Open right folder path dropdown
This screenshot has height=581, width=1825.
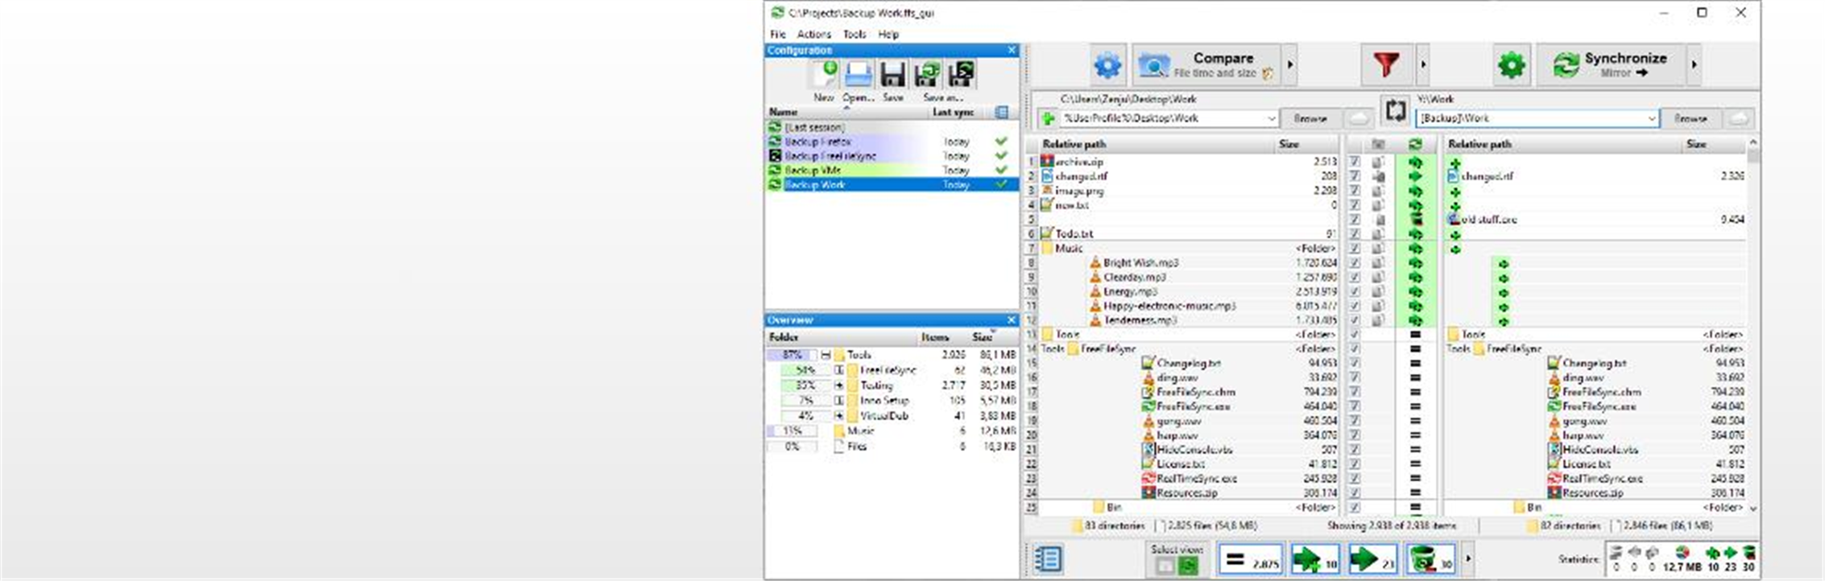1651,118
